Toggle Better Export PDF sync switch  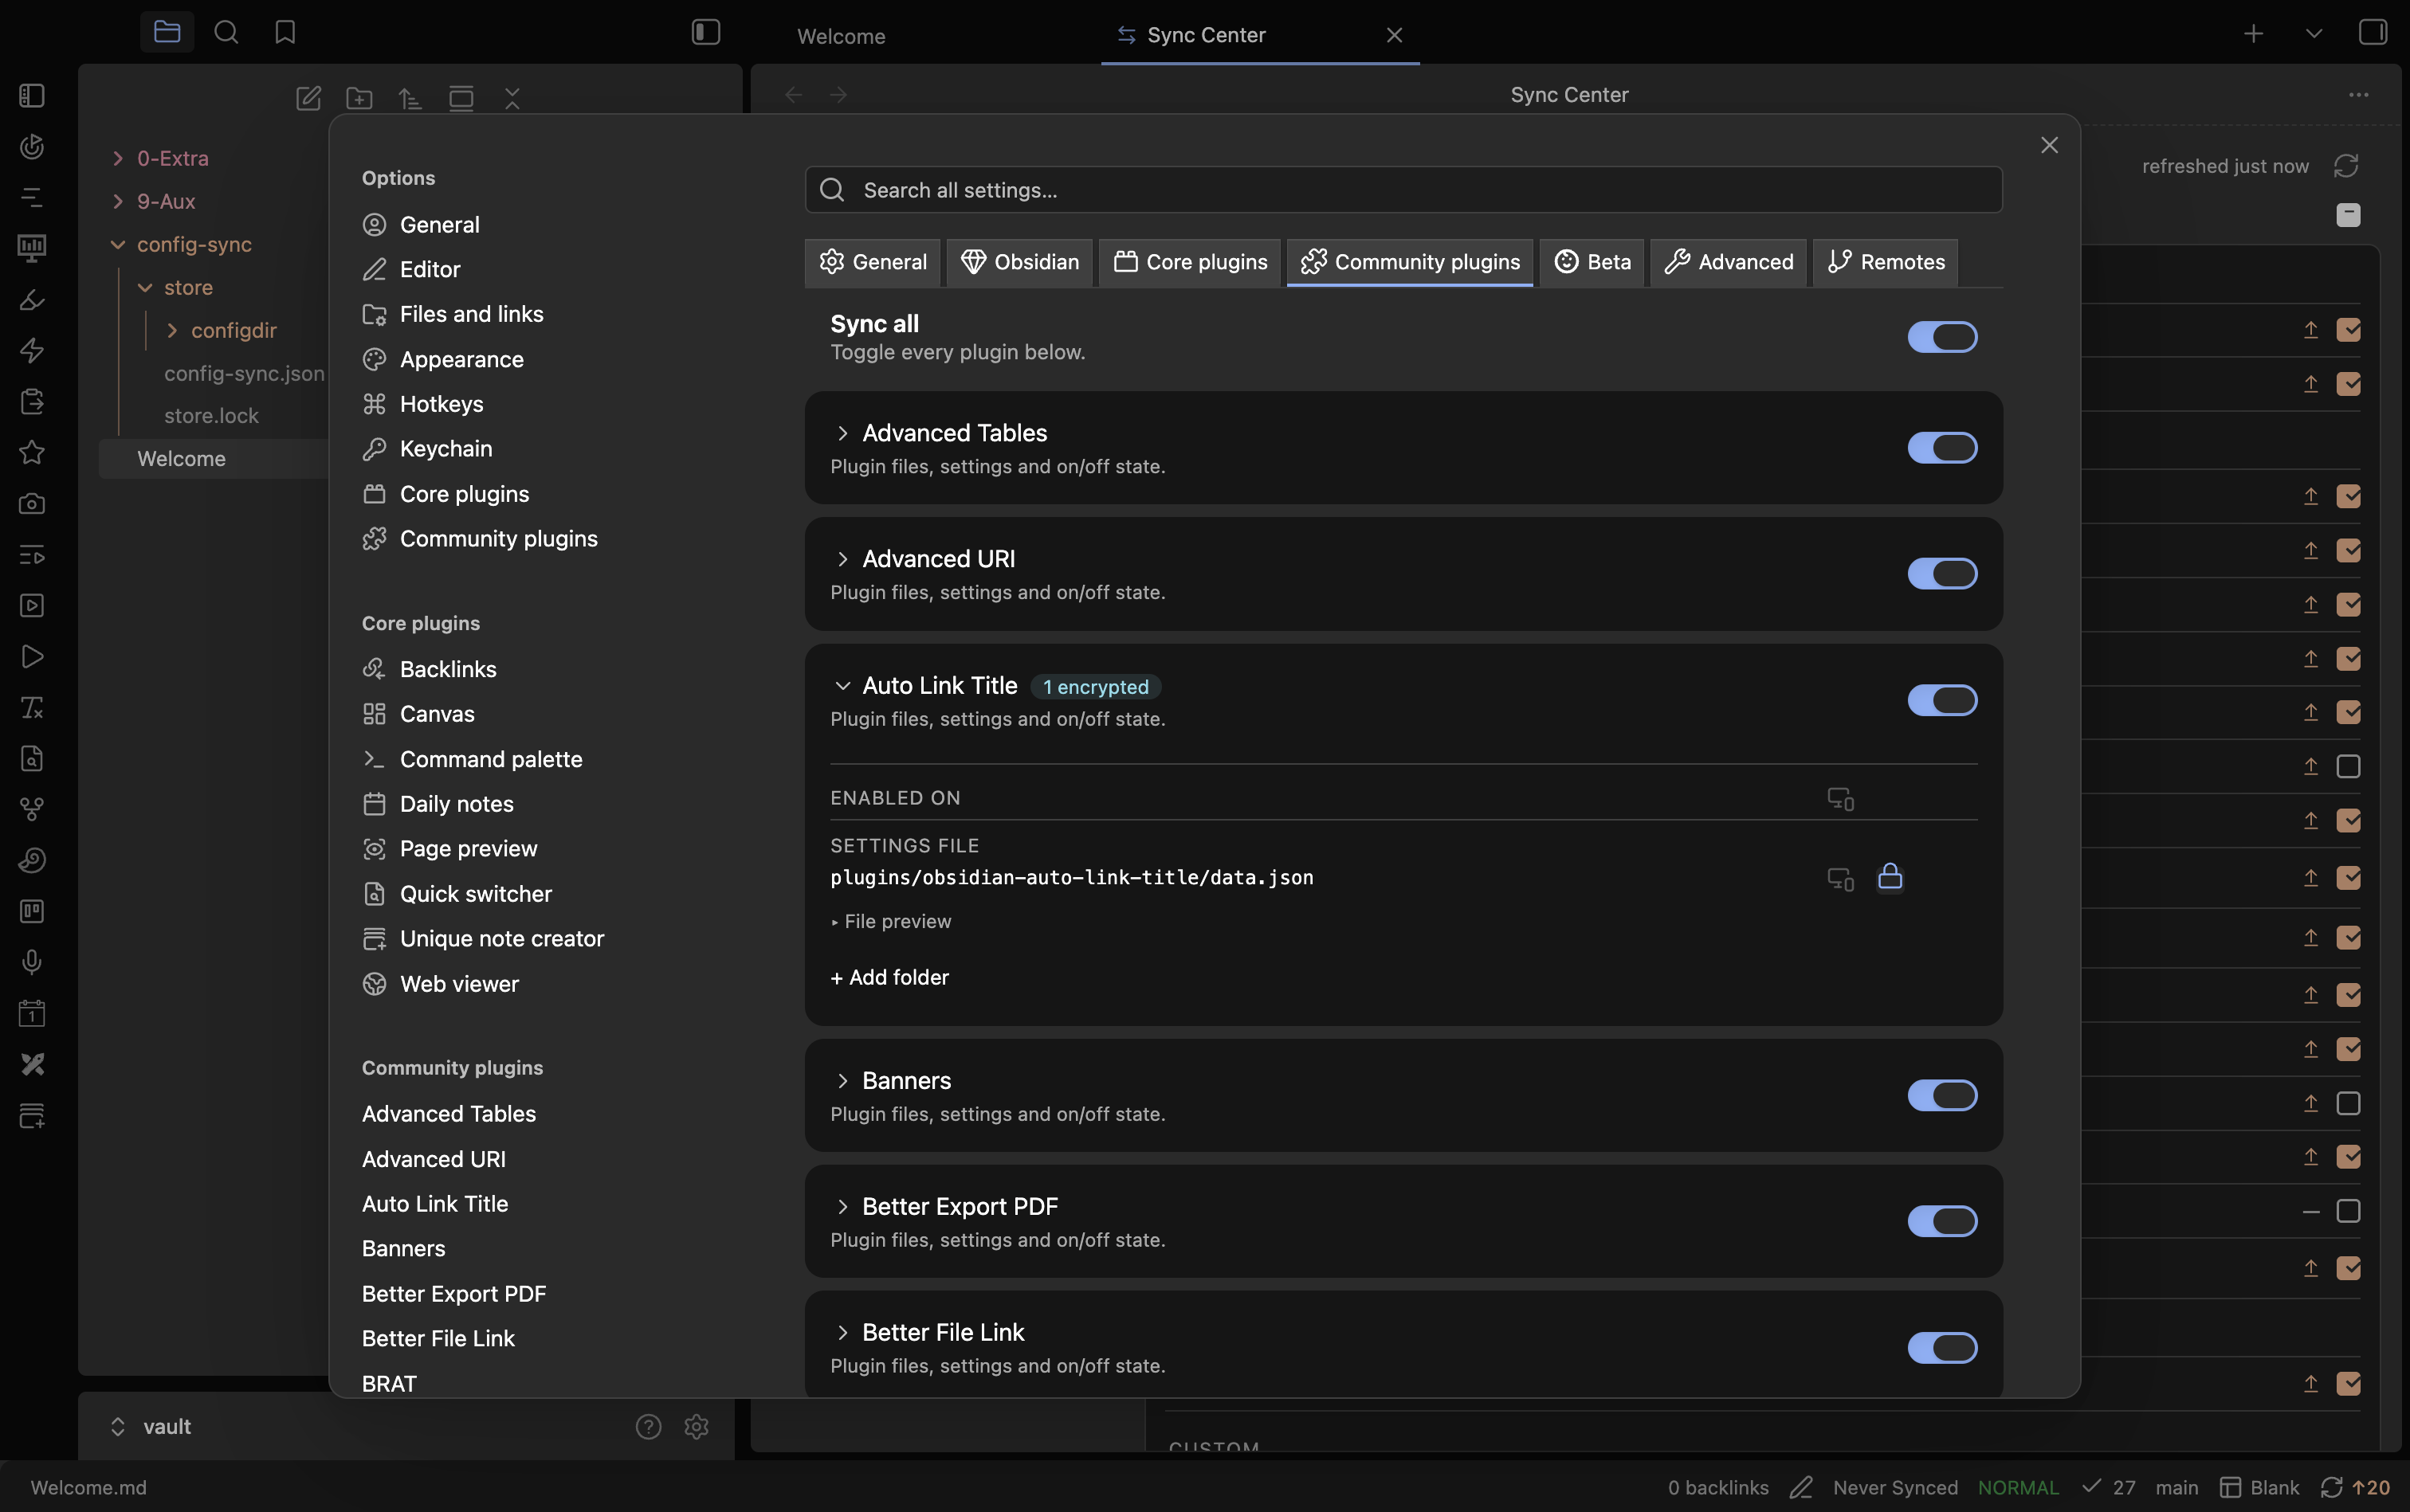(1942, 1221)
